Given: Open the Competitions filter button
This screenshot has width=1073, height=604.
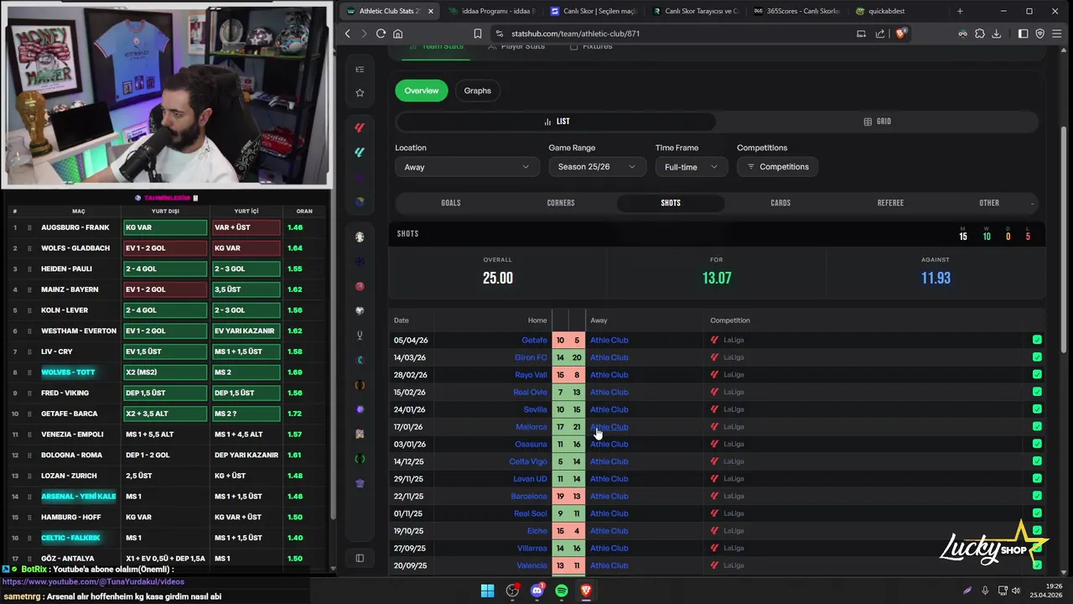Looking at the screenshot, I should click(778, 167).
